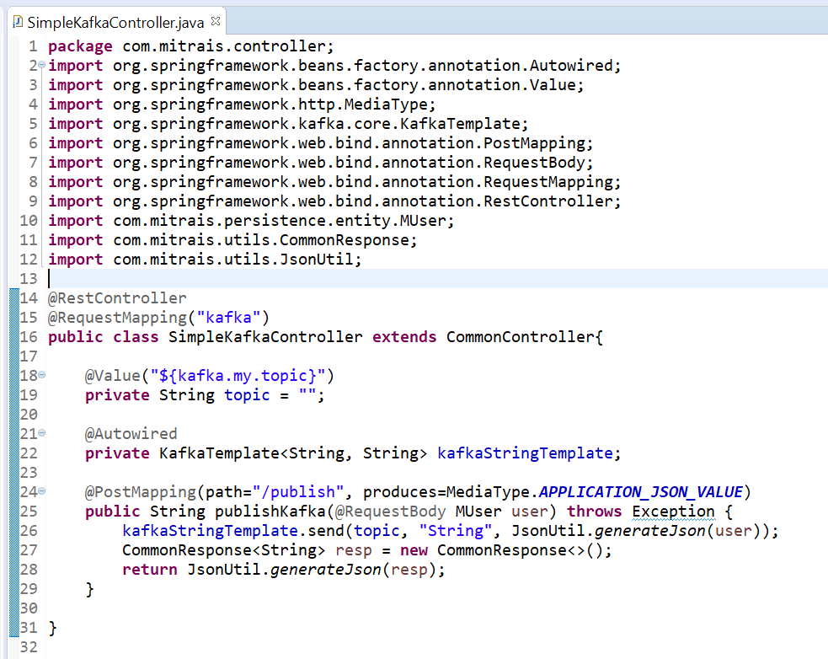Click the package declaration on line 1
The width and height of the screenshot is (828, 659).
point(168,46)
